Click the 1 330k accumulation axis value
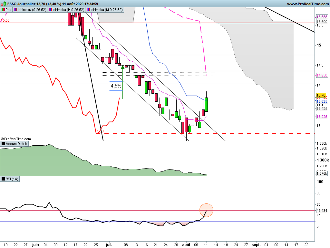 [x=322, y=143]
